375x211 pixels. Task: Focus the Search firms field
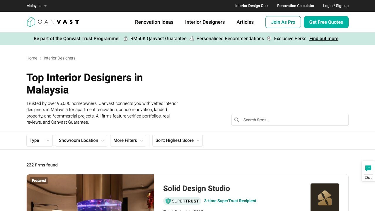(290, 120)
